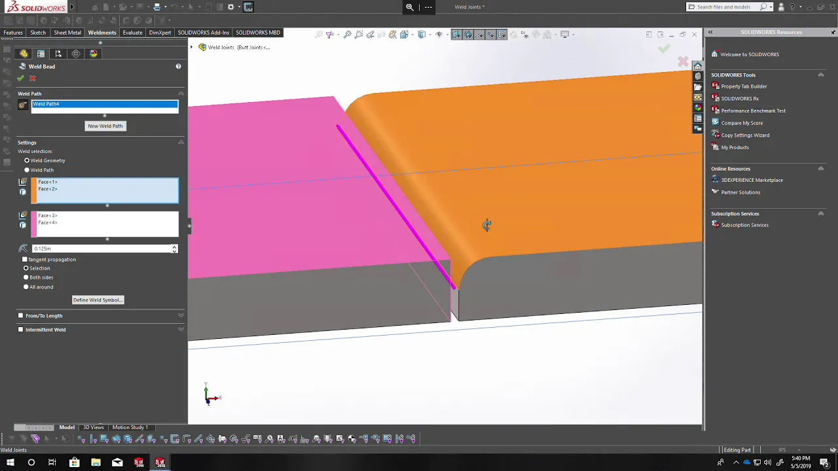Open the Options gear icon
838x471 pixels.
pyautogui.click(x=230, y=7)
